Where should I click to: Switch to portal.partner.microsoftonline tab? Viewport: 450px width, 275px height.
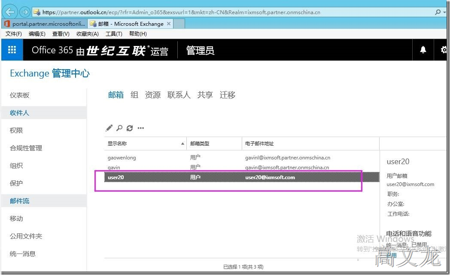tap(45, 24)
